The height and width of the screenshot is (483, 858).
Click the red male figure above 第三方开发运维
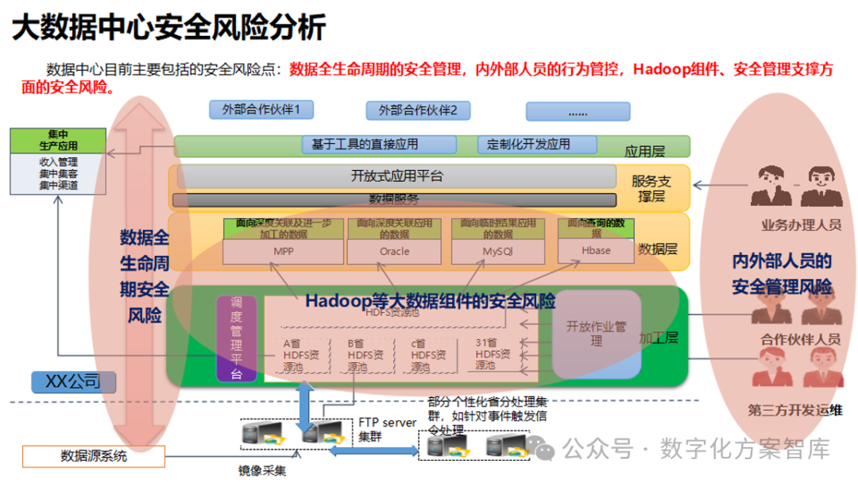(823, 368)
